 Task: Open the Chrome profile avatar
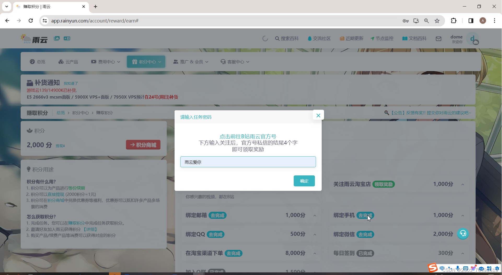pos(483,21)
